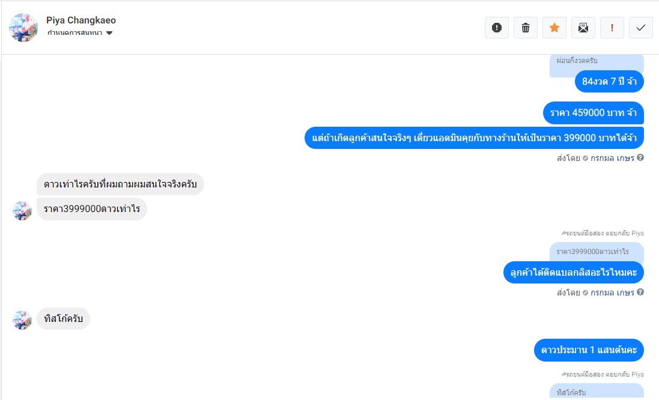Select the ราคา 459000 บาท จ้า message
The width and height of the screenshot is (659, 400).
593,113
